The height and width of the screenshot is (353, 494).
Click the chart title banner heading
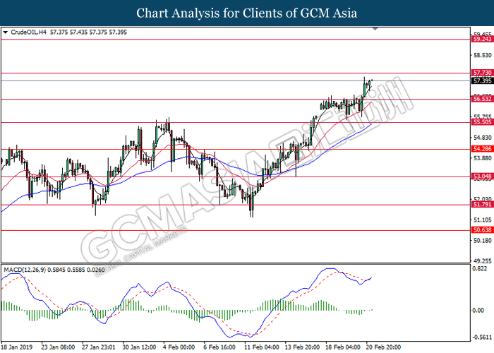247,13
